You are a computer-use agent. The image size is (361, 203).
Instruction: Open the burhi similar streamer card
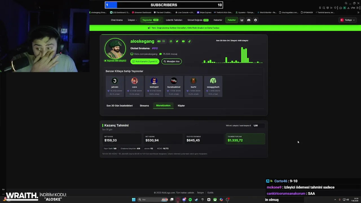coord(193,86)
